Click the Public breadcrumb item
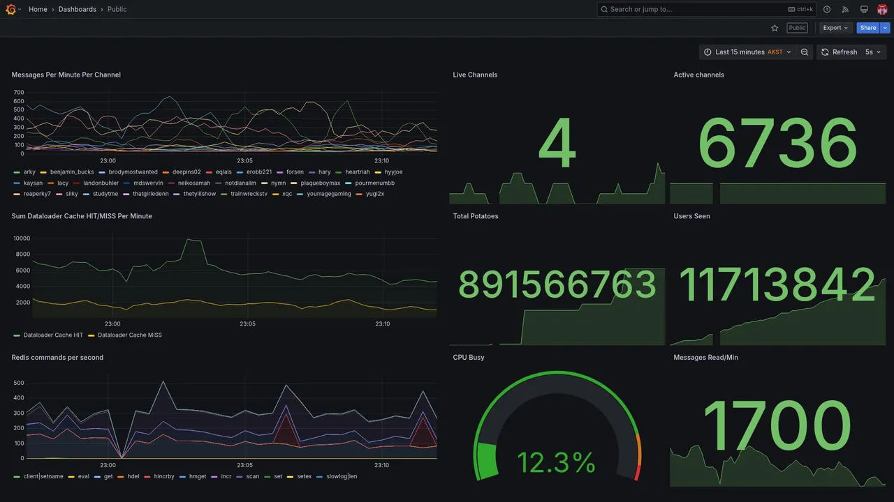The height and width of the screenshot is (502, 894). pyautogui.click(x=117, y=9)
